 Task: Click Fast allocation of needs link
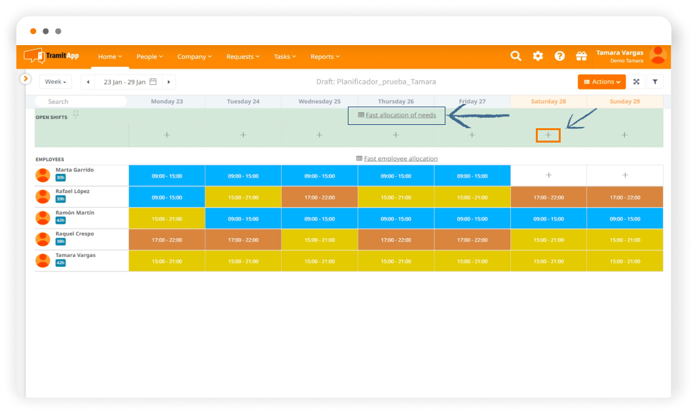click(x=400, y=115)
